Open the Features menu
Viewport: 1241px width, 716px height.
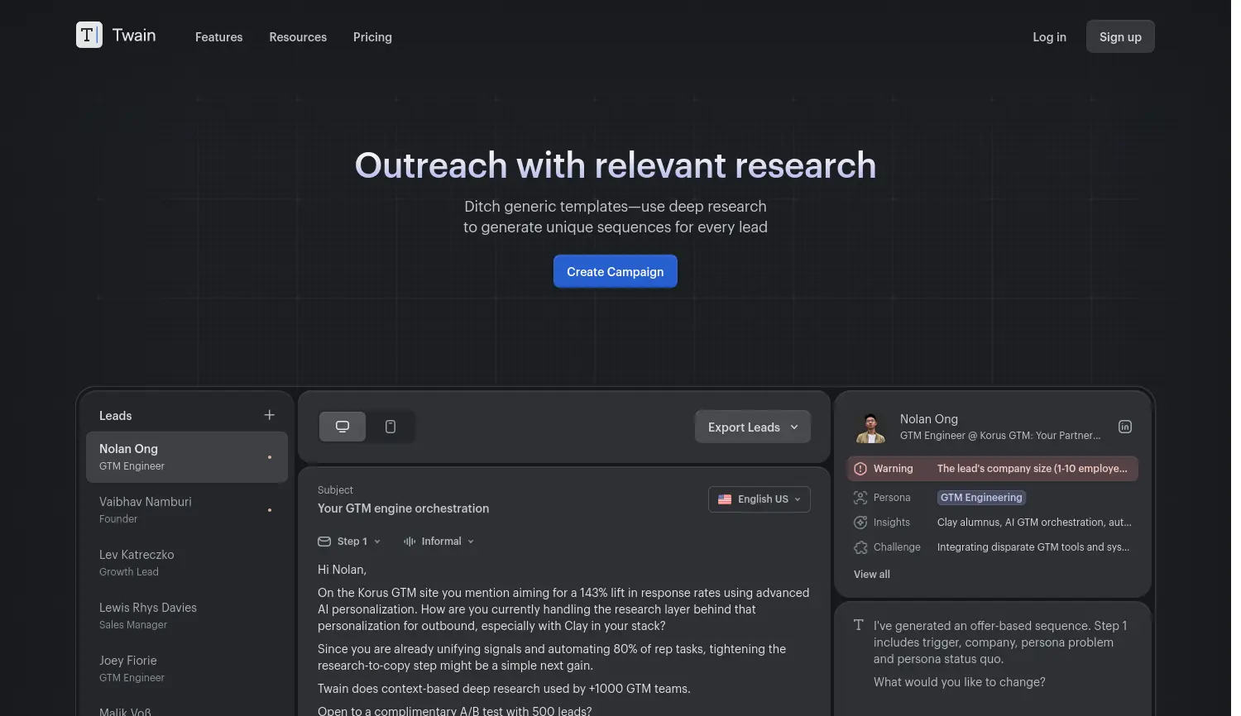pos(218,37)
